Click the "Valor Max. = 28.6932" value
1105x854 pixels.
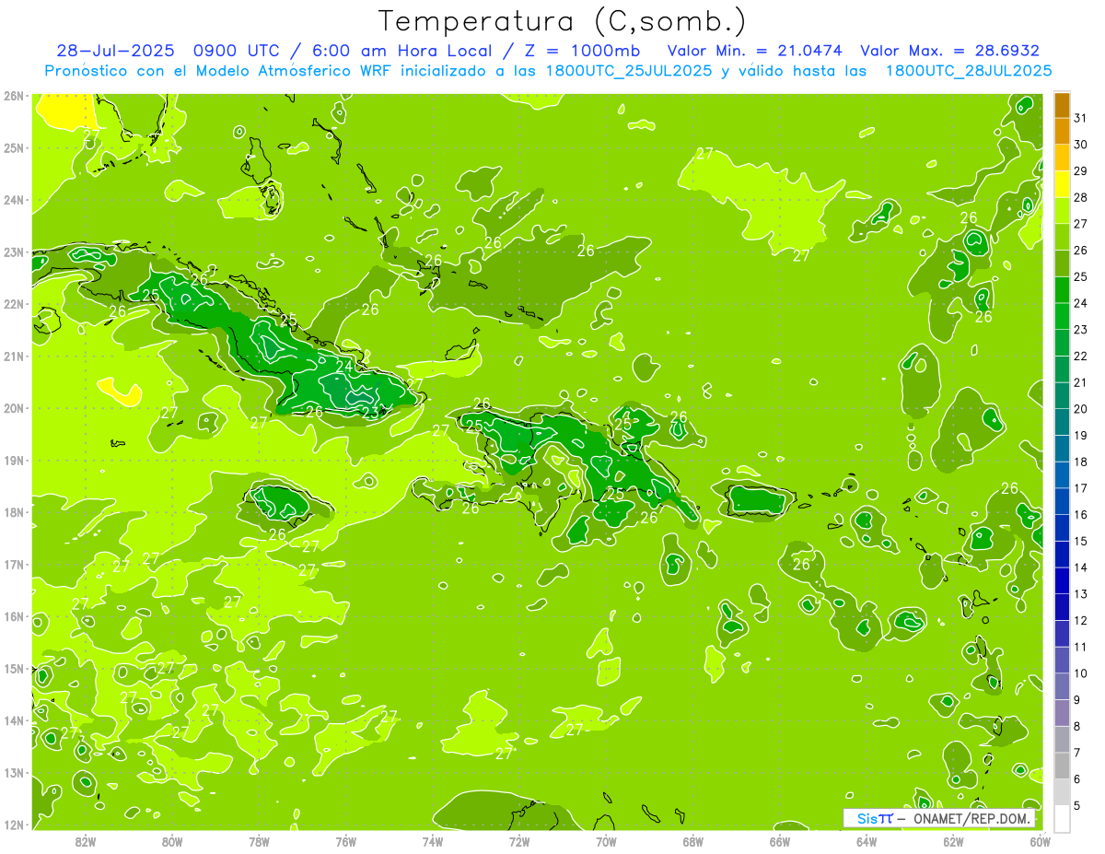[x=949, y=51]
